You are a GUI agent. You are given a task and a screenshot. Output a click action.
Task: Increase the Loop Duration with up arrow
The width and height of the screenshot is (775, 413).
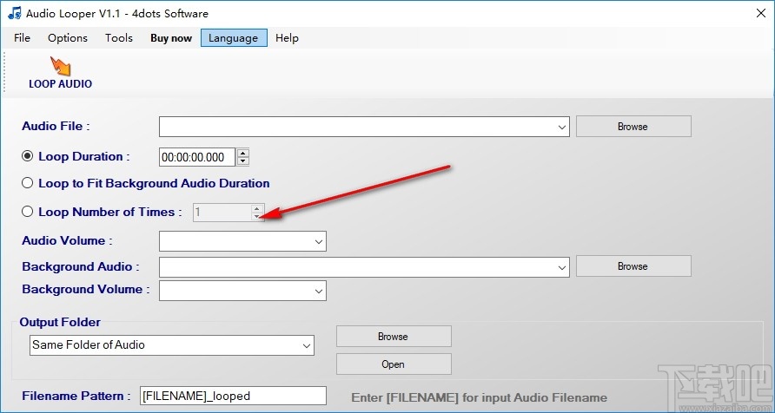click(242, 153)
